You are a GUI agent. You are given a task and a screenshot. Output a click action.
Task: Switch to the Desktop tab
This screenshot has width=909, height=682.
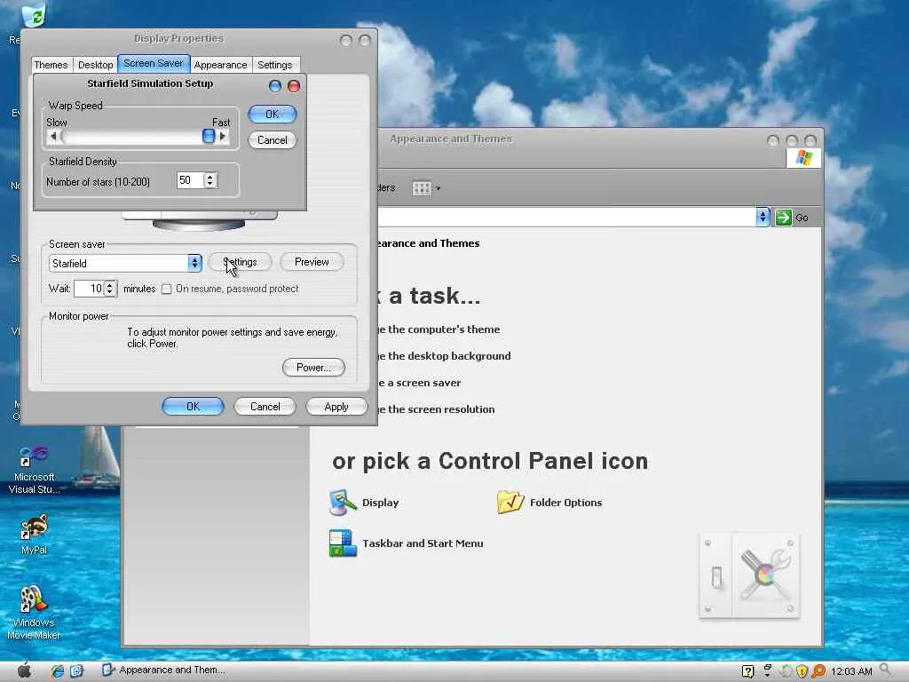tap(96, 65)
